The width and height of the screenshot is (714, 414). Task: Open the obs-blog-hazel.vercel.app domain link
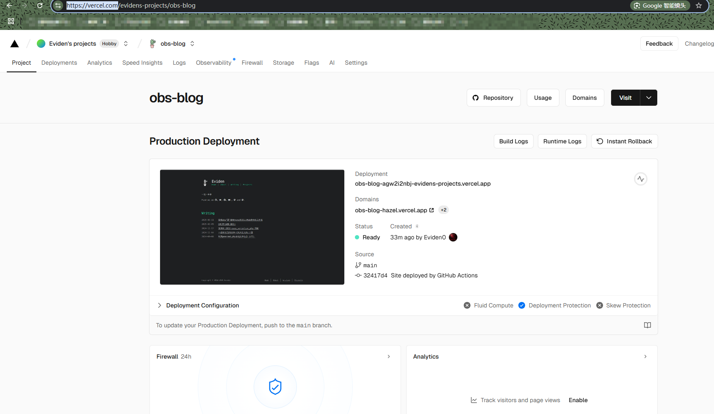[394, 210]
